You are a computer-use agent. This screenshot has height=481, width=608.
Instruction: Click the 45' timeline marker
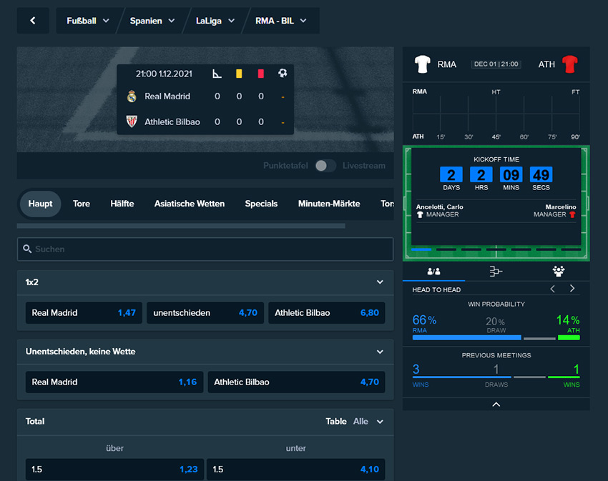click(496, 137)
